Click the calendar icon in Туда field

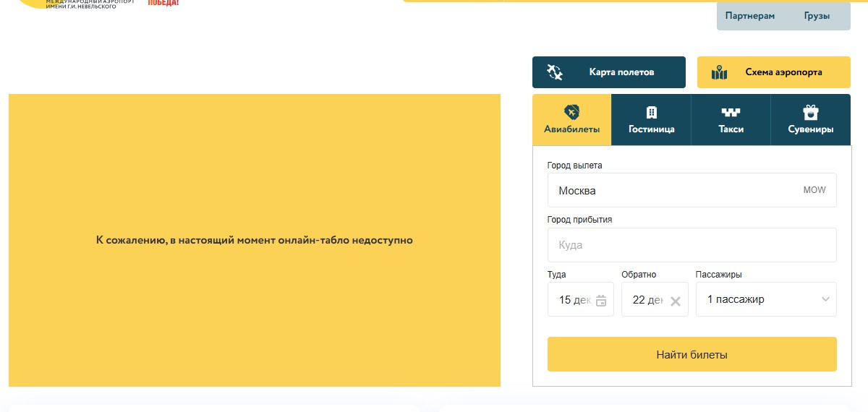[601, 301]
